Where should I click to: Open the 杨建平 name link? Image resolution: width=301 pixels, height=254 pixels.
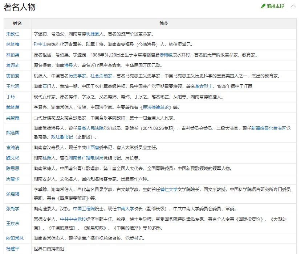coord(13,249)
